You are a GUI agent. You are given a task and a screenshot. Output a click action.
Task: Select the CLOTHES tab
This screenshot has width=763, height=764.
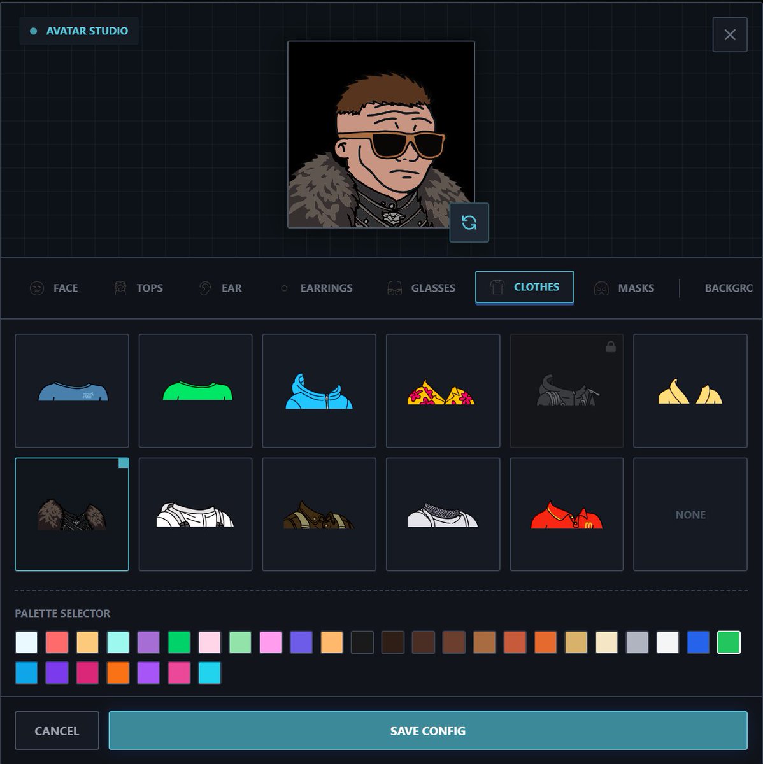524,287
